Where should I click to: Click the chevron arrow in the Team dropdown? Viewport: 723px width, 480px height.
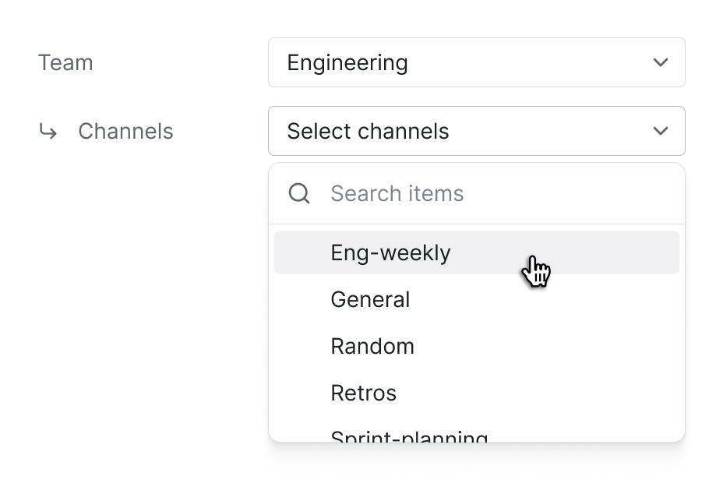[661, 62]
